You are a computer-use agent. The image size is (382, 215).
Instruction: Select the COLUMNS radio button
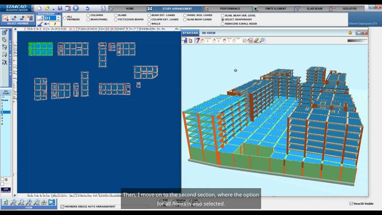(x=88, y=15)
